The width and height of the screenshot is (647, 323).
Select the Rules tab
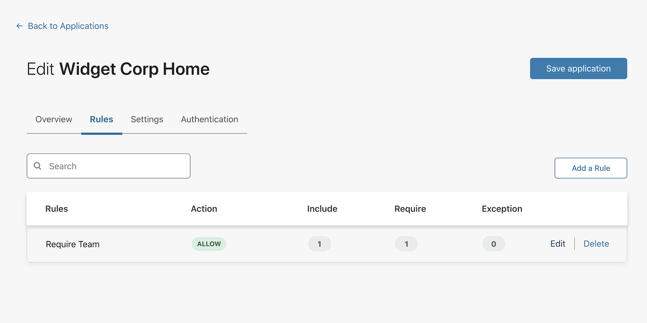click(x=102, y=119)
